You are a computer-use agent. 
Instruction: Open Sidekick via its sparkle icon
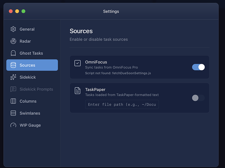pyautogui.click(x=13, y=77)
